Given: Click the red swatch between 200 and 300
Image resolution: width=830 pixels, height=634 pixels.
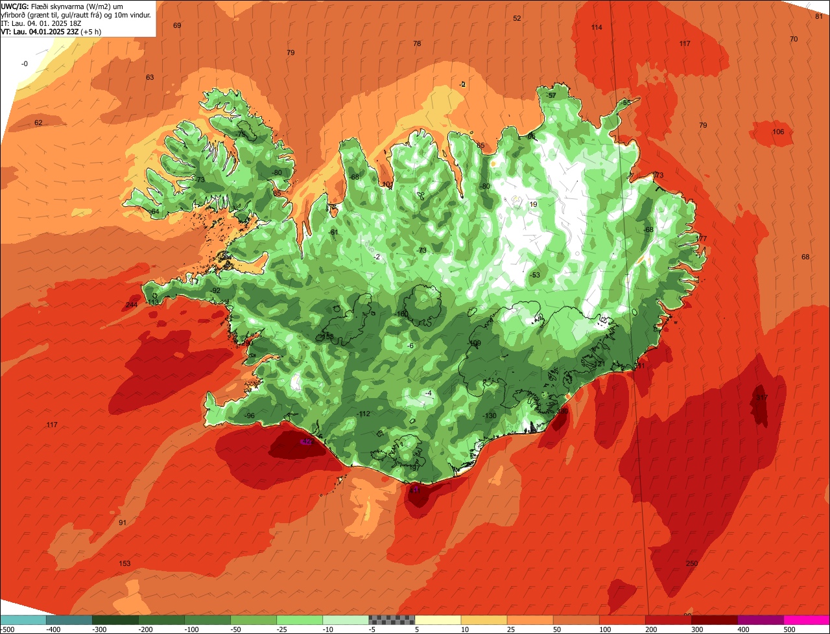Looking at the screenshot, I should (668, 620).
